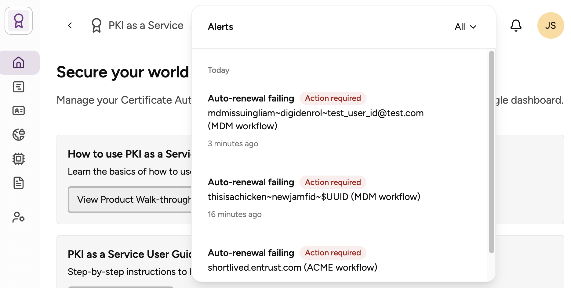Viewport: 571px width, 295px height.
Task: Click the Entrust ribbon logo in sidebar
Action: click(19, 21)
